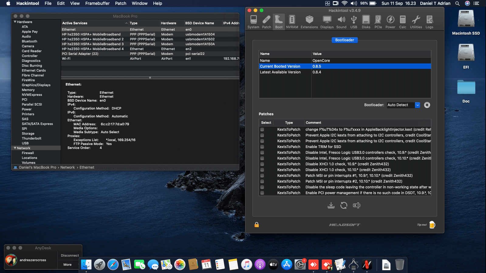Click the download patches icon below list
Screen dimensions: 486x273
[x=331, y=205]
